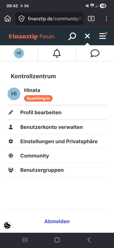114x248 pixels.
Task: Select the HI avatar tab
Action: pos(19,53)
